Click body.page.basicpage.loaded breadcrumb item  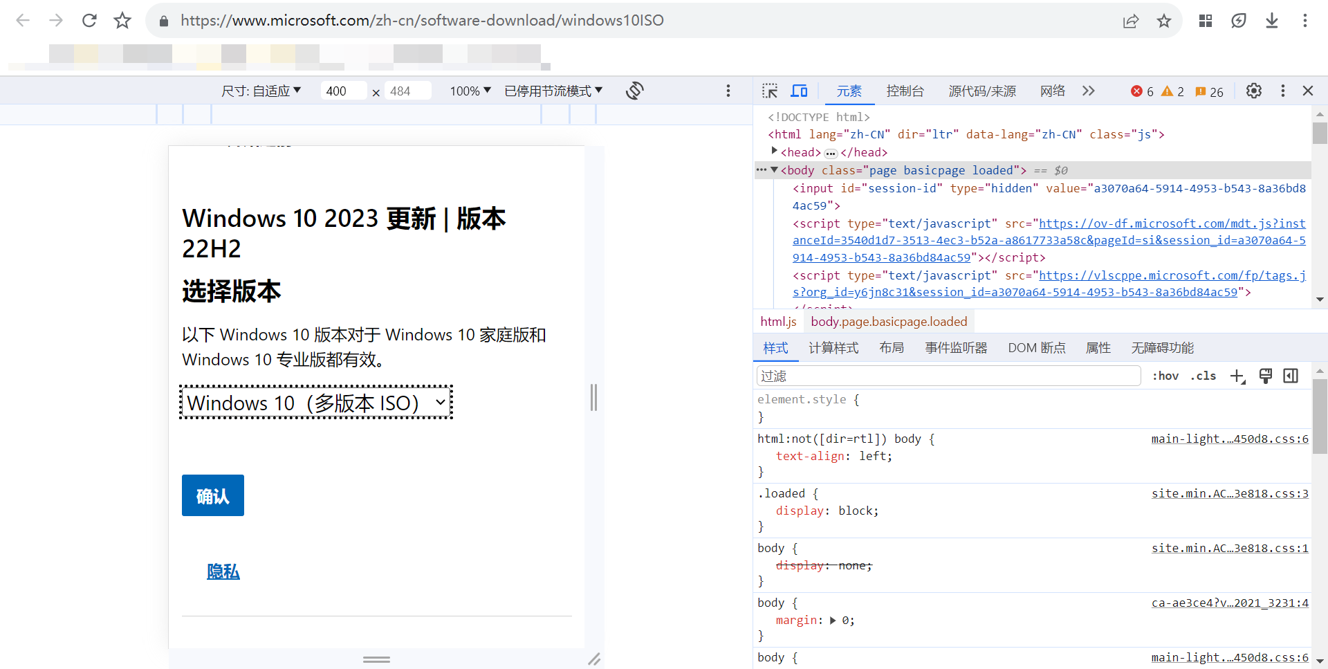tap(889, 322)
